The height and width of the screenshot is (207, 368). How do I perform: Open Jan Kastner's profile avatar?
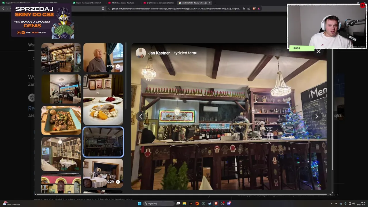click(x=141, y=53)
